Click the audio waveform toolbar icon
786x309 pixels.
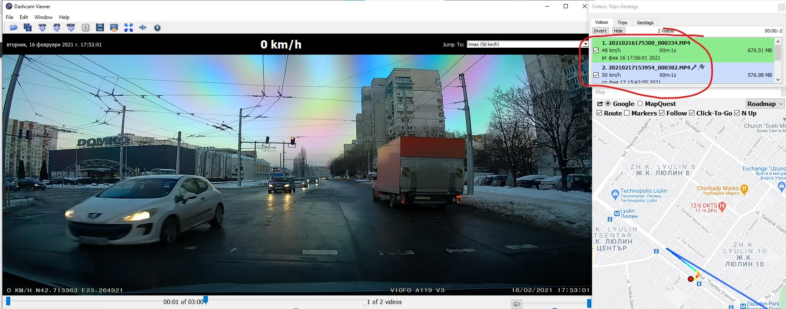(143, 28)
